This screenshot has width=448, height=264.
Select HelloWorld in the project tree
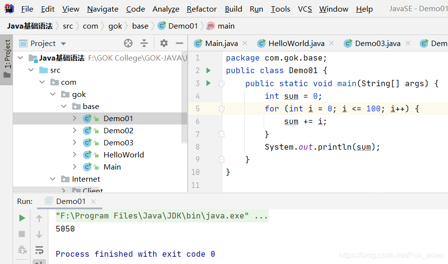(x=124, y=155)
